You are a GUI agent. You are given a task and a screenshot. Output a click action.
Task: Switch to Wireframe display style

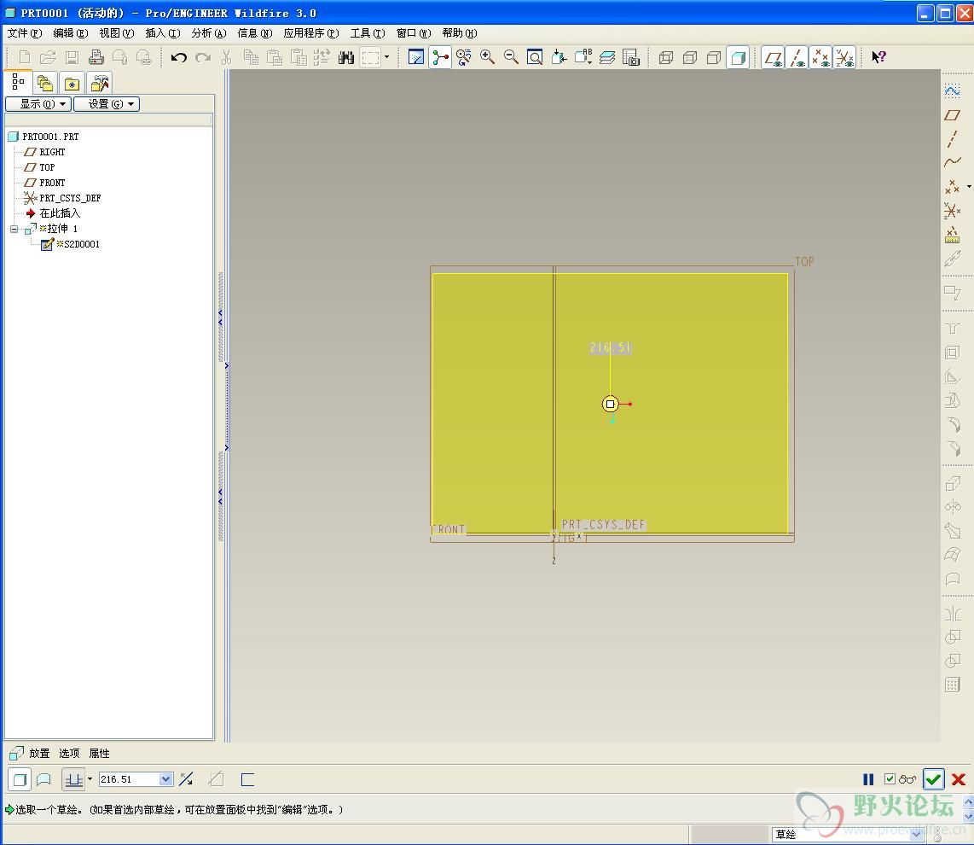(x=666, y=58)
